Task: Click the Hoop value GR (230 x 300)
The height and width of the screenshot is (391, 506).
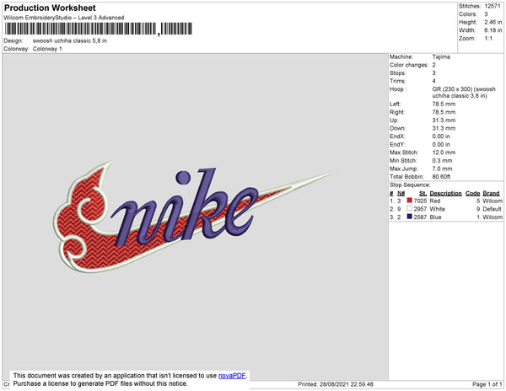Action: tap(464, 93)
